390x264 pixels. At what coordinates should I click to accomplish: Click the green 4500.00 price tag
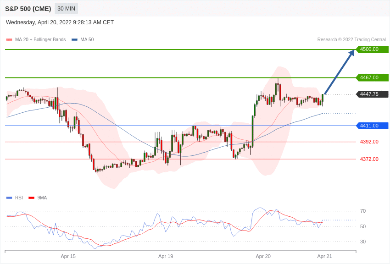[373, 49]
